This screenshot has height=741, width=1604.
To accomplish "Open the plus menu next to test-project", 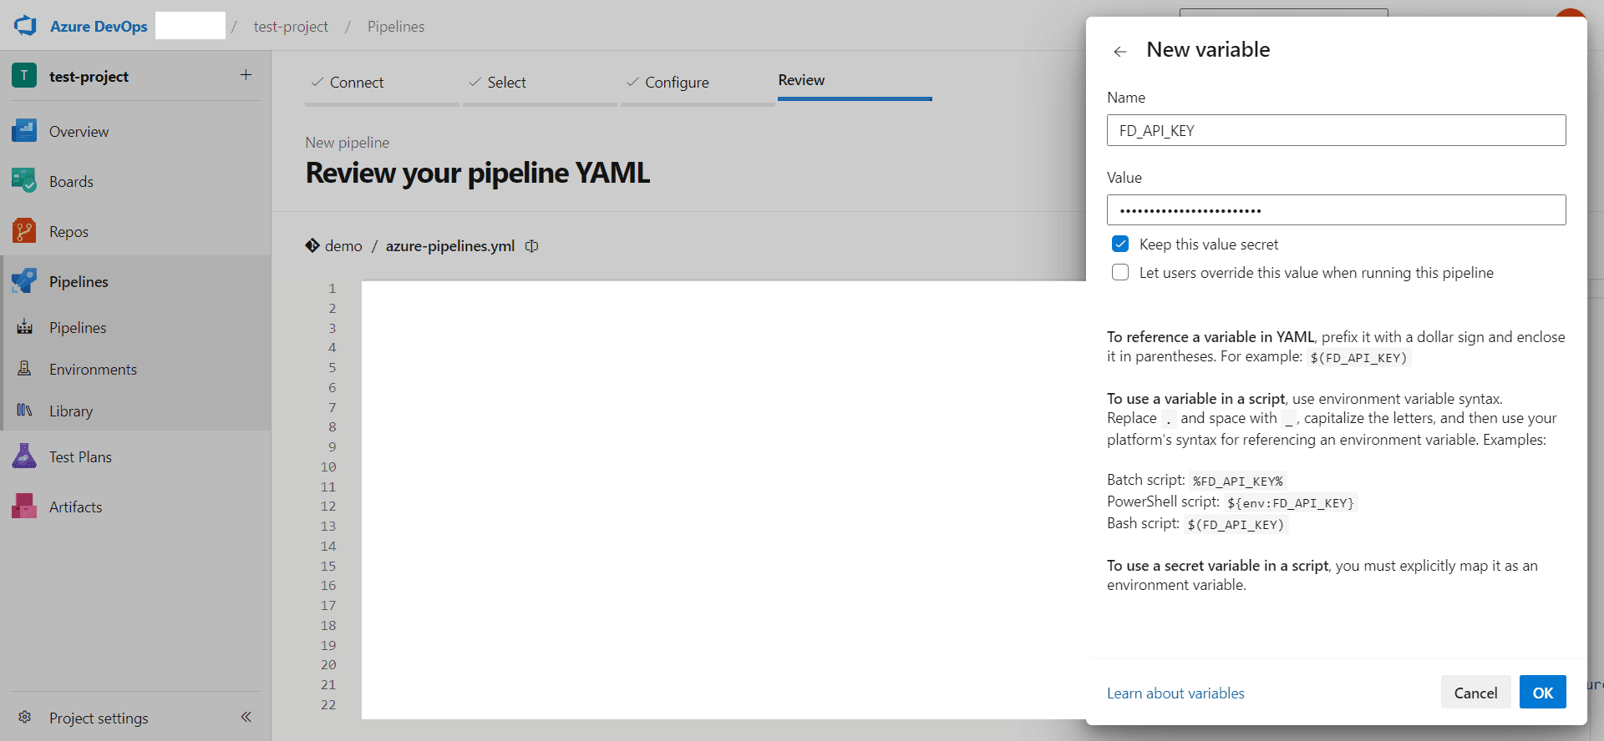I will click(246, 75).
